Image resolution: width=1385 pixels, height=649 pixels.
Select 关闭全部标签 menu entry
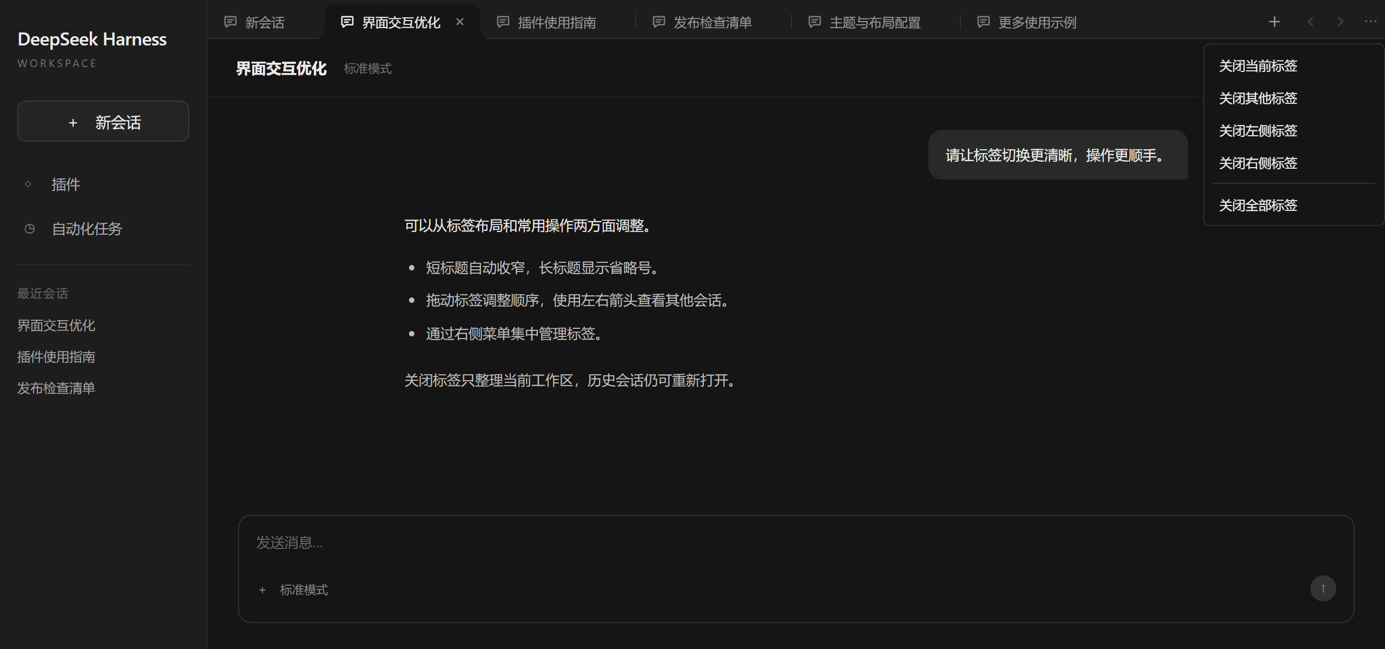point(1294,206)
